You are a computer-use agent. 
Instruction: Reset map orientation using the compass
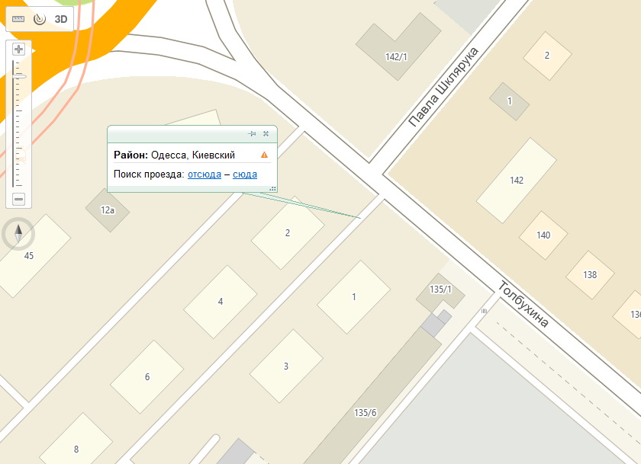pyautogui.click(x=18, y=234)
